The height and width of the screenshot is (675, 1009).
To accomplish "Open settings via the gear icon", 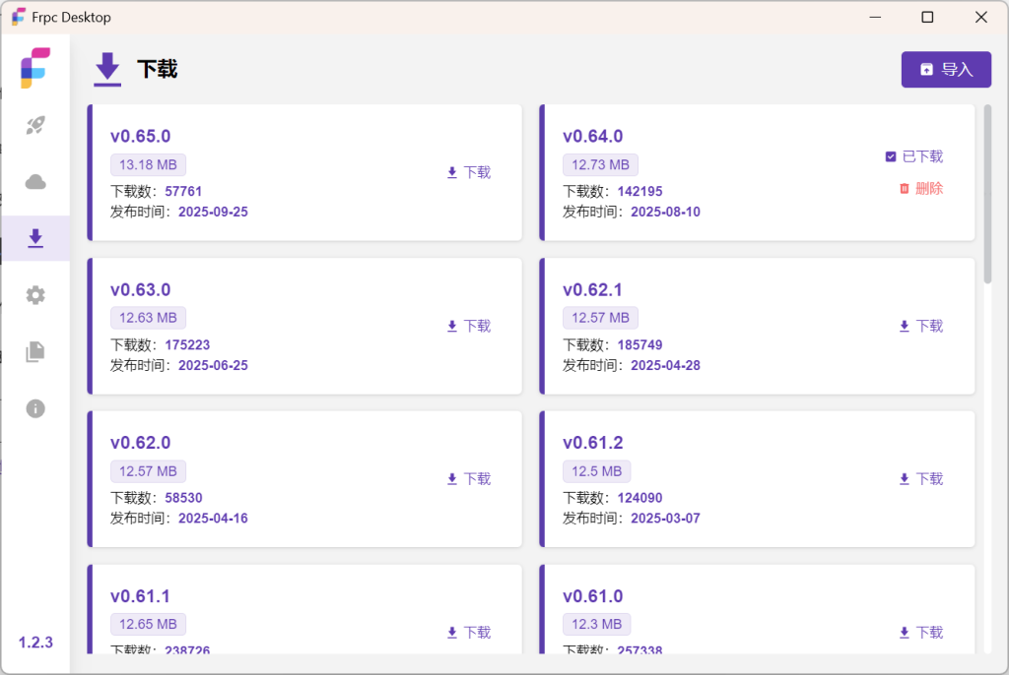I will tap(35, 295).
